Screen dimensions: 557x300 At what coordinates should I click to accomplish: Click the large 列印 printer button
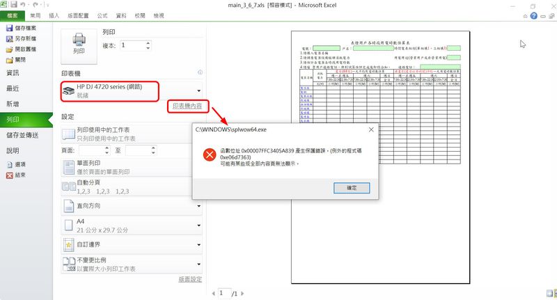coord(79,43)
